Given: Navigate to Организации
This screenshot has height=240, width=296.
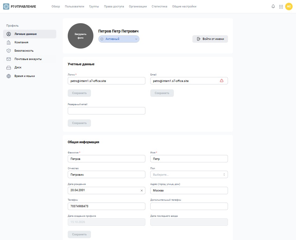Looking at the screenshot, I should (138, 6).
